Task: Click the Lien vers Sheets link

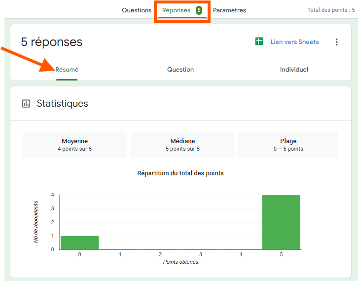Action: pos(294,42)
